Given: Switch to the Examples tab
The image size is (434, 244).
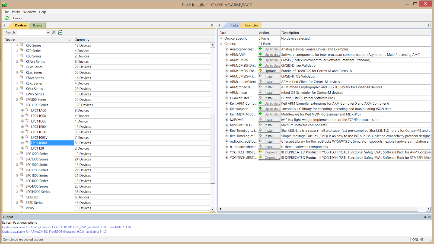Looking at the screenshot, I should 251,25.
